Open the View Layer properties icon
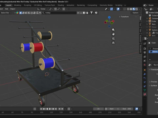Viewport: 158px width, 118px height. tap(145, 57)
